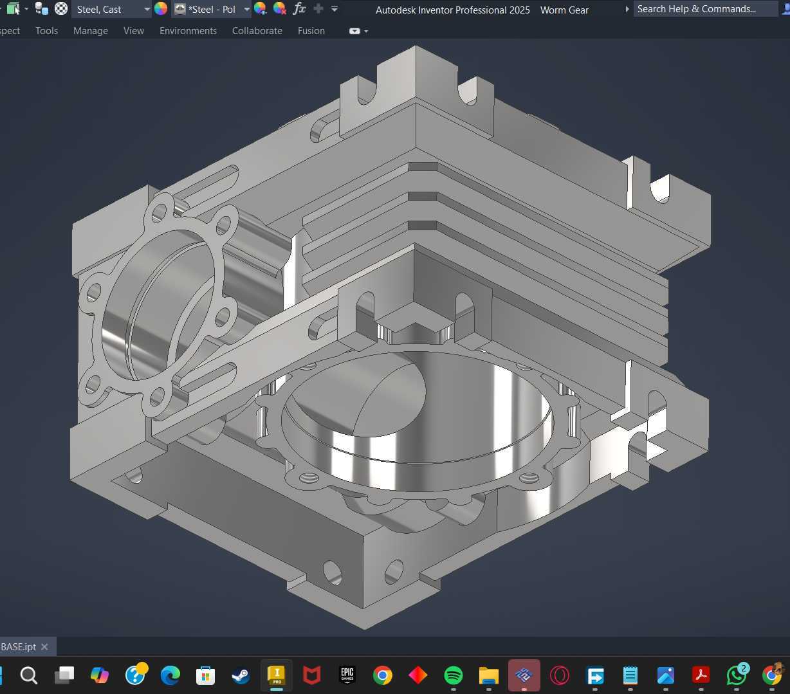Switch to Inventor Pro taskbar icon
The width and height of the screenshot is (790, 694).
(x=277, y=675)
